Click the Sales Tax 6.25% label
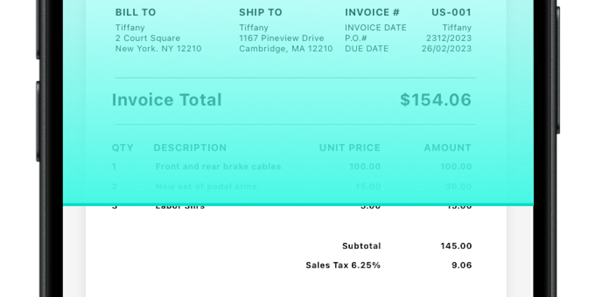595x297 pixels. (x=343, y=265)
